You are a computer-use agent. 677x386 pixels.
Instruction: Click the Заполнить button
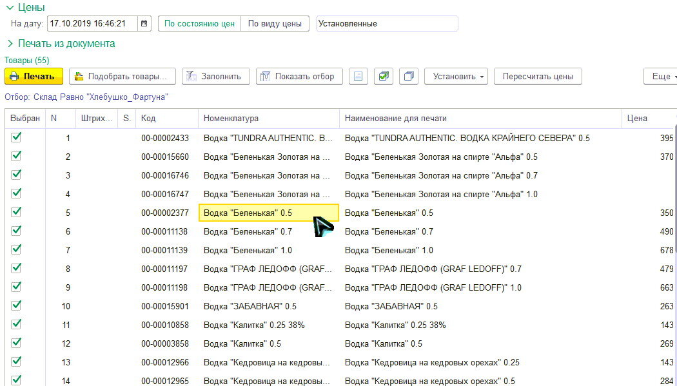[216, 77]
